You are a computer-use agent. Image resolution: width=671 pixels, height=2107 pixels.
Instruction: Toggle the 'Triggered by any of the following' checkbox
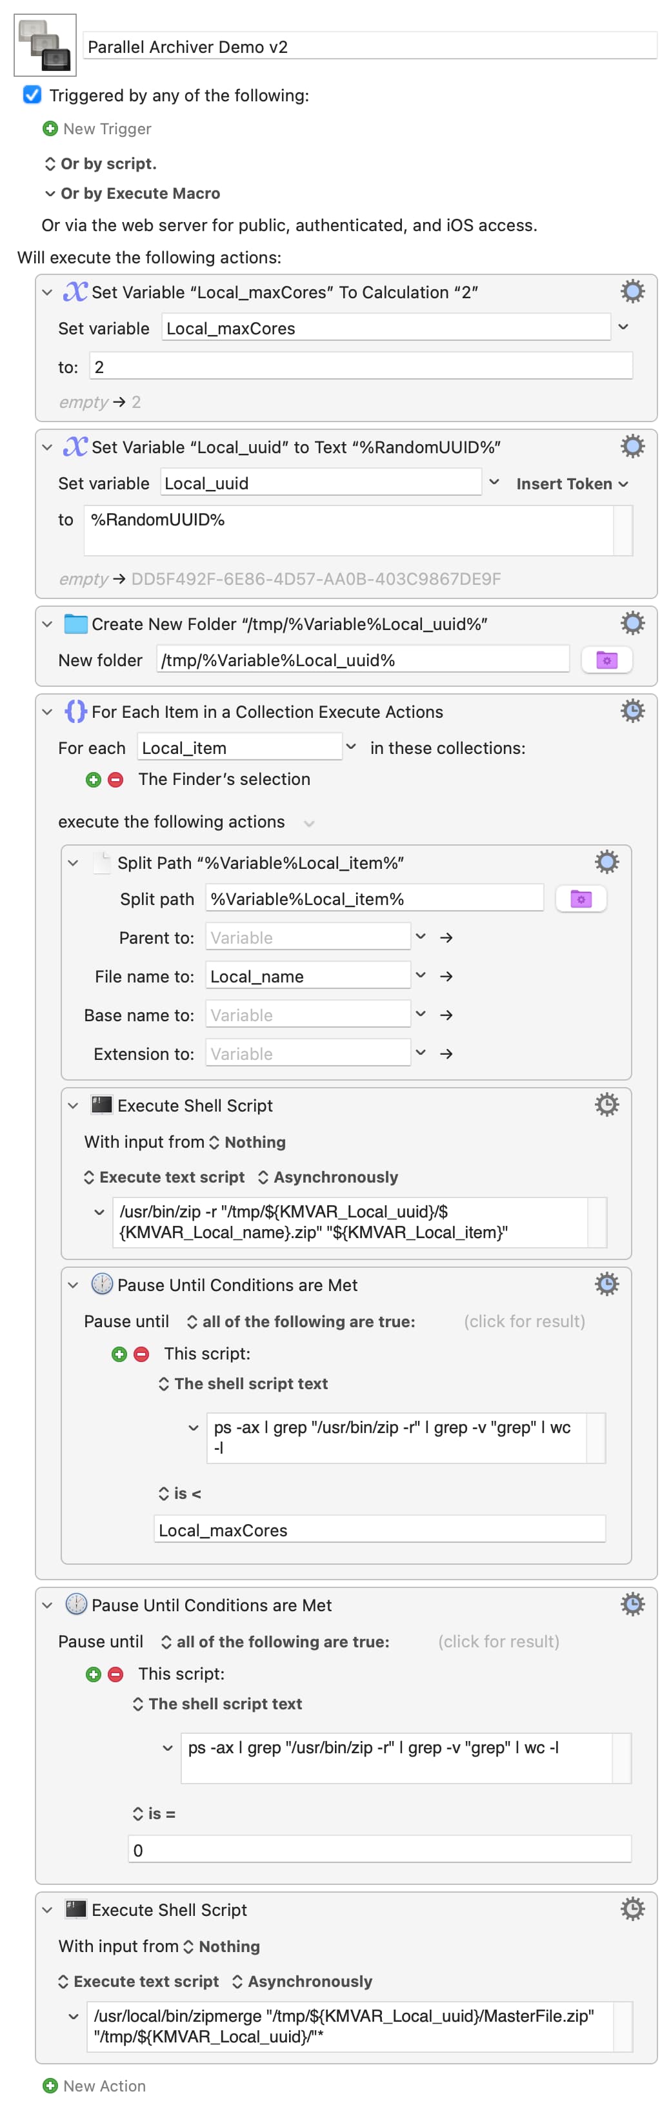pos(32,95)
